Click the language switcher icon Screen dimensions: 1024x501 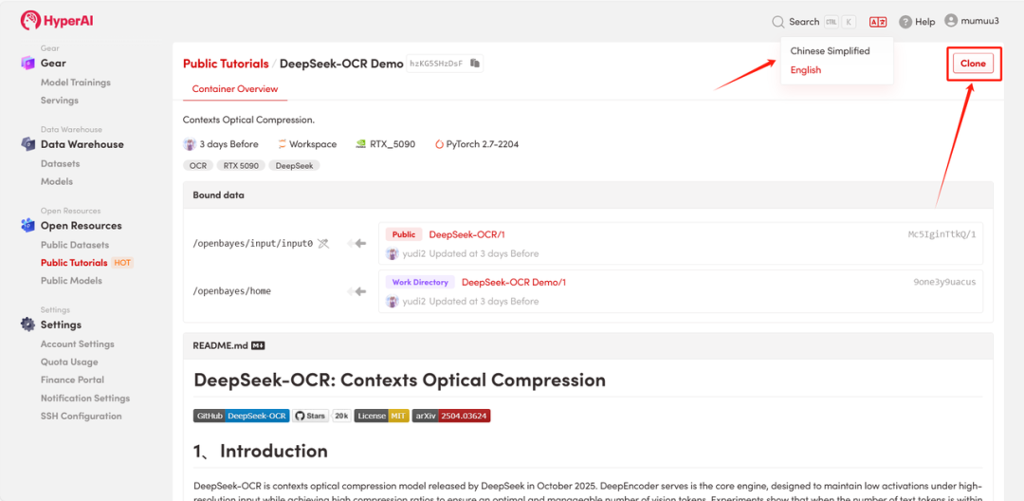click(x=878, y=22)
